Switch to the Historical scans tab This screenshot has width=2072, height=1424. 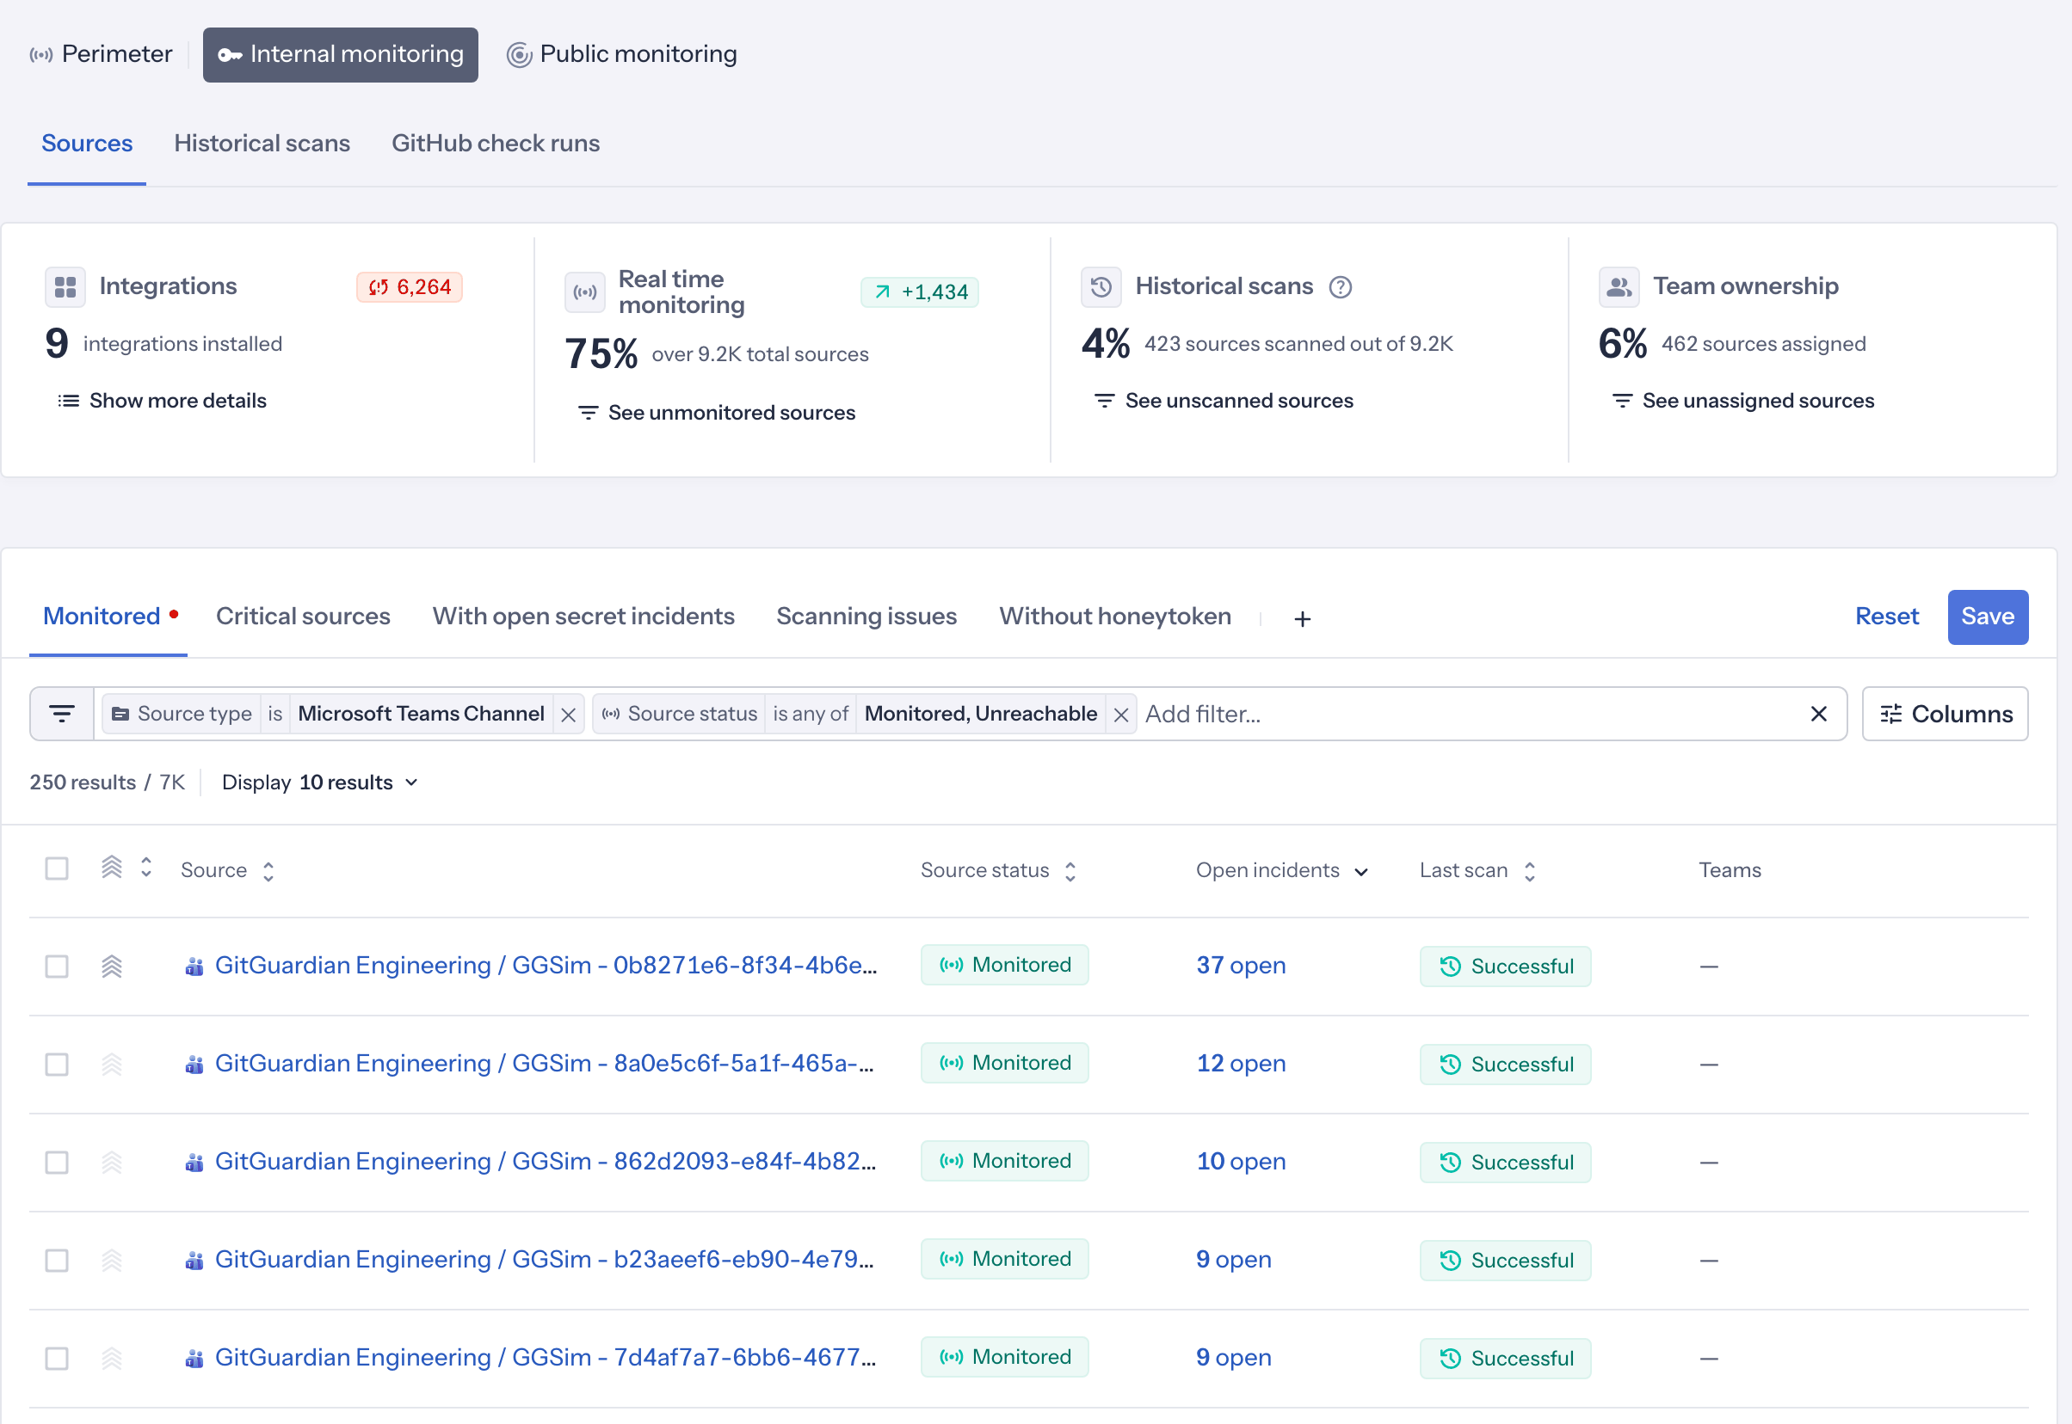262,144
